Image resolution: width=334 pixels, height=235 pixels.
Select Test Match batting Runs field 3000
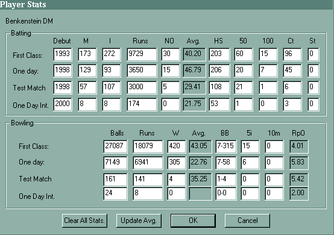pyautogui.click(x=142, y=87)
